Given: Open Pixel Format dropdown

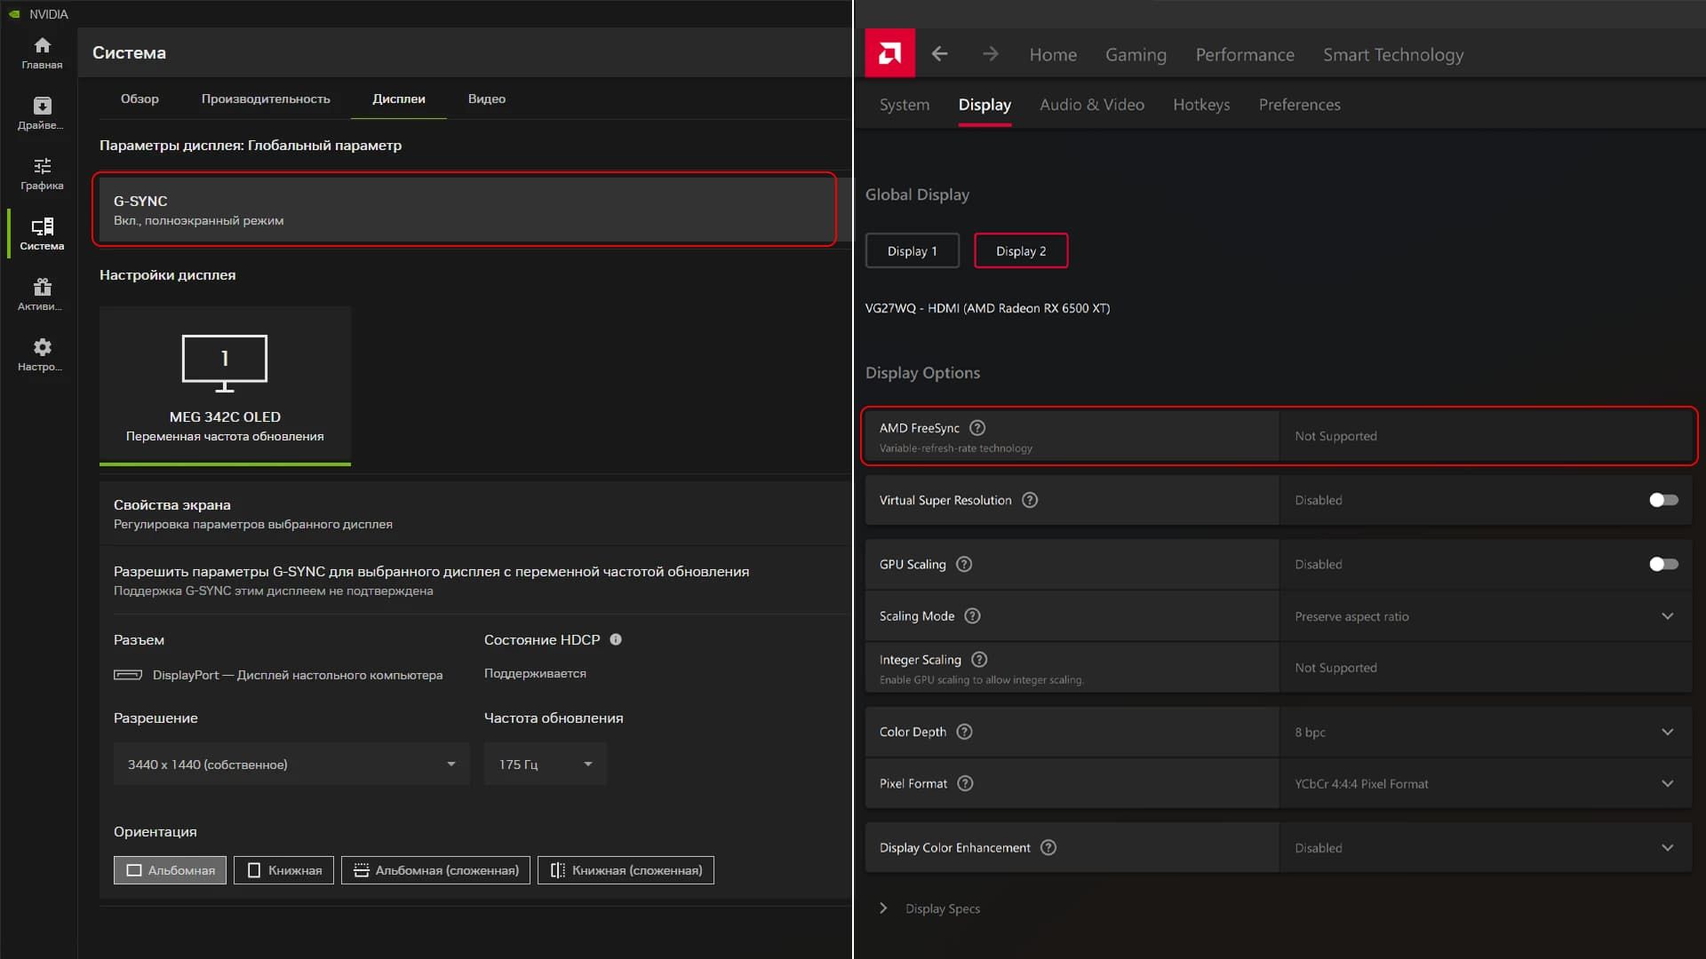Looking at the screenshot, I should pos(1486,783).
